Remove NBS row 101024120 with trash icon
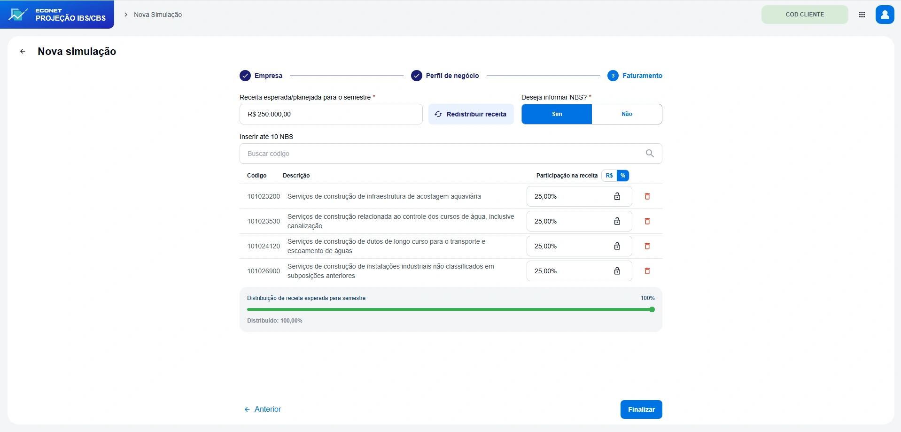Viewport: 901px width, 432px height. 647,246
